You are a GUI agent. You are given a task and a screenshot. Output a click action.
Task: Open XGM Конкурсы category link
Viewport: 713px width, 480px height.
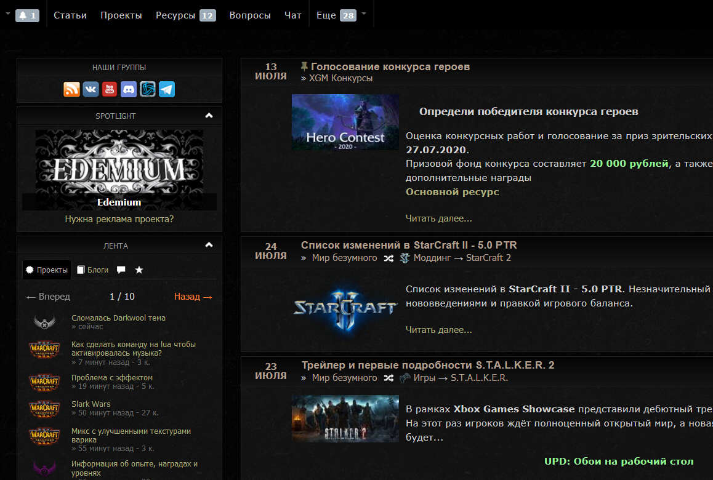[340, 78]
